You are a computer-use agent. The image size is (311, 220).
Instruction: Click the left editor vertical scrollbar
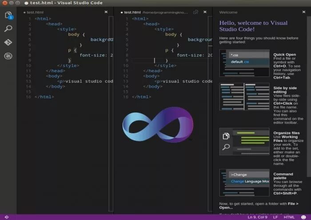pos(111,114)
